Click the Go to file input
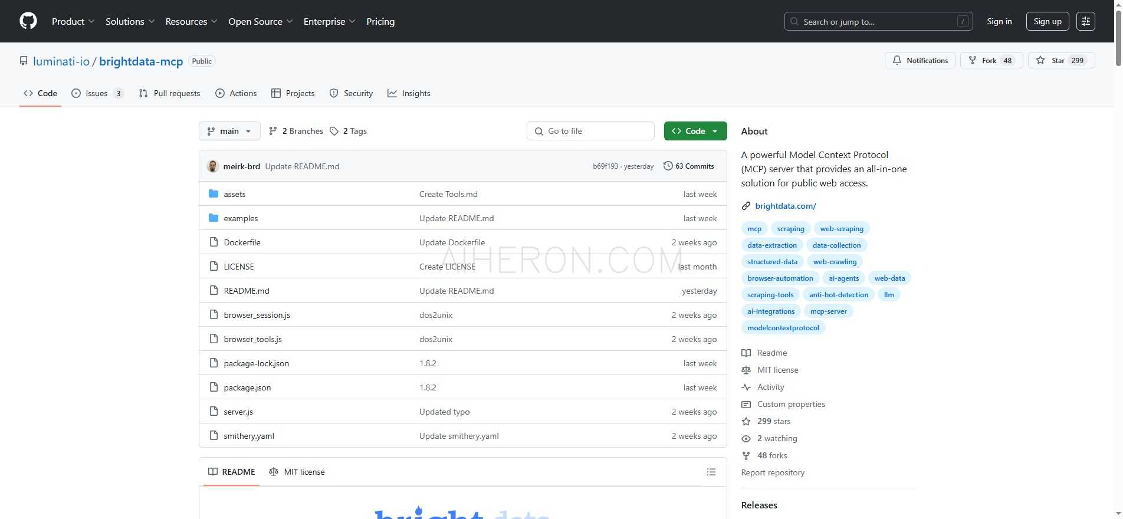The image size is (1123, 519). coord(590,131)
